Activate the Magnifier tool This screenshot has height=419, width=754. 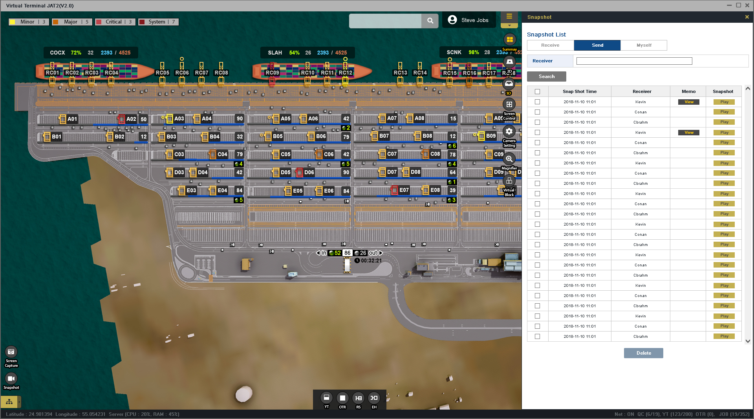click(509, 159)
